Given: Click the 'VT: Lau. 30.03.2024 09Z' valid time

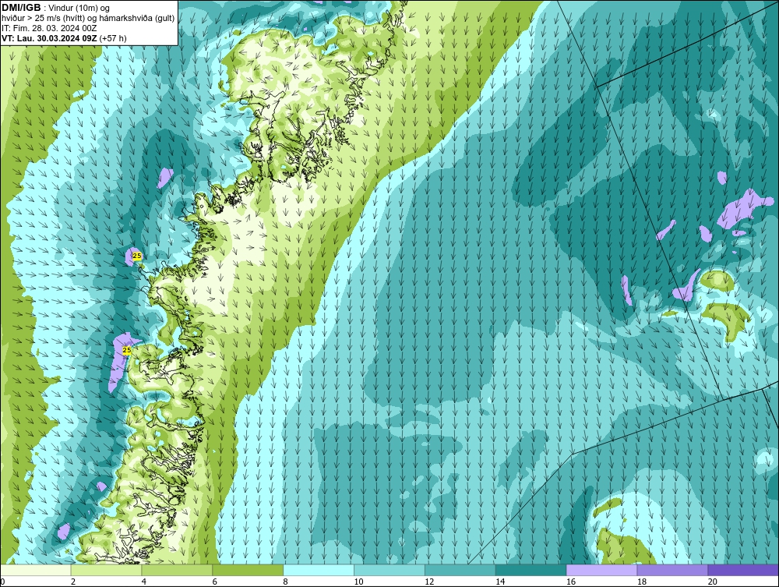Looking at the screenshot, I should click(x=50, y=38).
